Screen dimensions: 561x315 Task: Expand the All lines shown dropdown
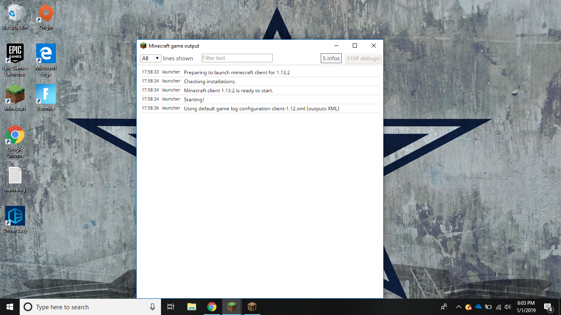click(151, 58)
